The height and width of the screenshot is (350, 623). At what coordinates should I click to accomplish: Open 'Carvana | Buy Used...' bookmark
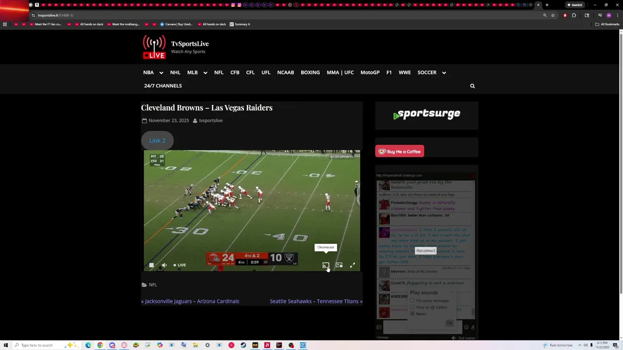click(176, 24)
